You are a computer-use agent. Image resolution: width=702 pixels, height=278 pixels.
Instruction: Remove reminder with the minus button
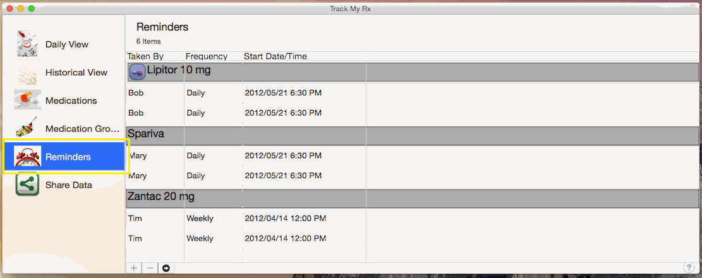pyautogui.click(x=150, y=268)
